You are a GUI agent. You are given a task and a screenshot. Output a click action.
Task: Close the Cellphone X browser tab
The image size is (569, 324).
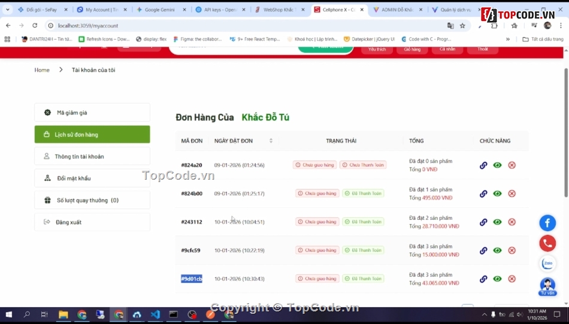click(x=362, y=10)
